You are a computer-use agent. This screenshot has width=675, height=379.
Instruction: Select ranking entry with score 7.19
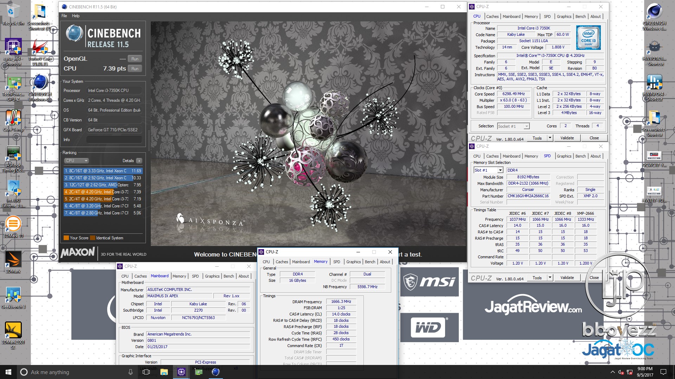click(103, 199)
